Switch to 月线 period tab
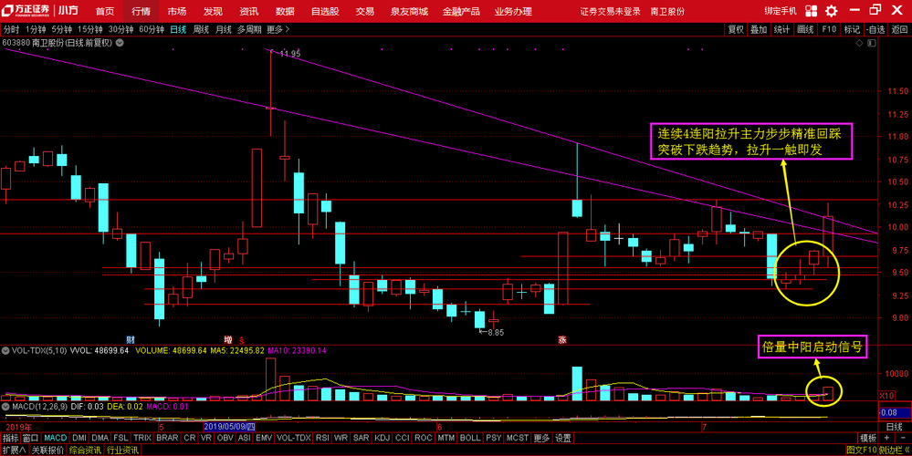The image size is (912, 456). pyautogui.click(x=223, y=29)
